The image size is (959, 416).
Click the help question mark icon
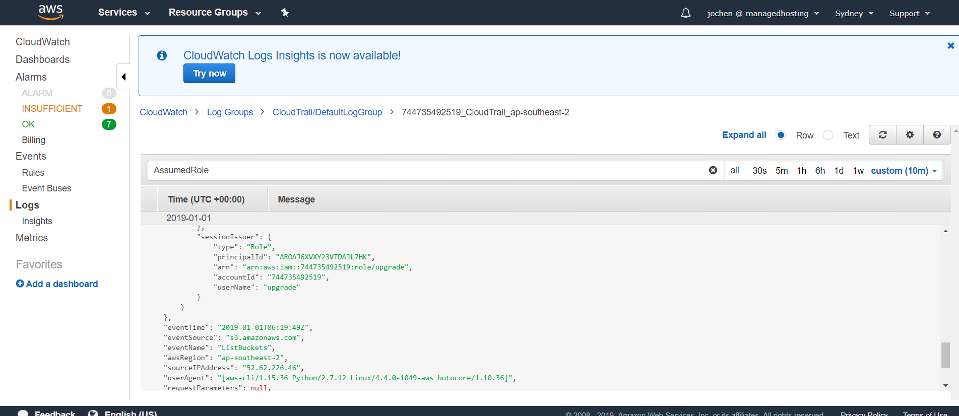(x=937, y=135)
